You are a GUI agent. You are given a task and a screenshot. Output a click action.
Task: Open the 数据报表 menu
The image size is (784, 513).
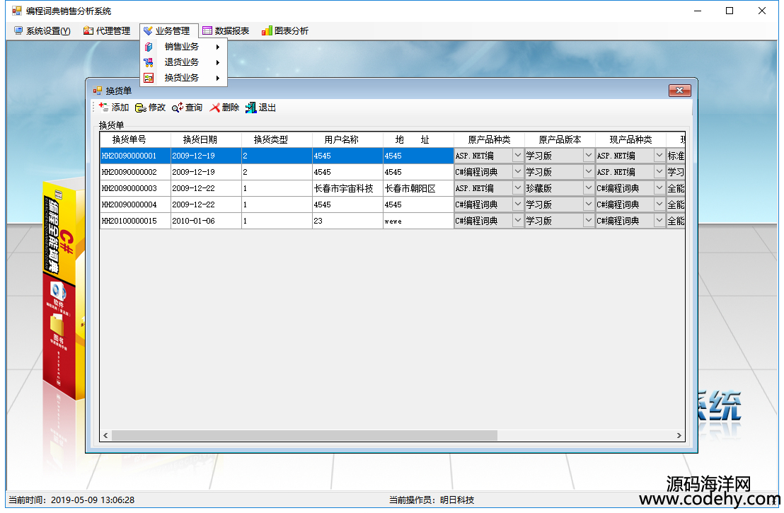226,31
